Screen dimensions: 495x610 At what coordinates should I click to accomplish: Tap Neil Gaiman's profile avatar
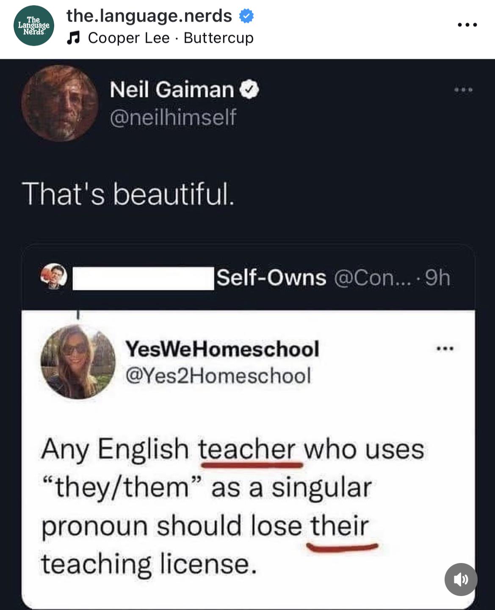(60, 103)
